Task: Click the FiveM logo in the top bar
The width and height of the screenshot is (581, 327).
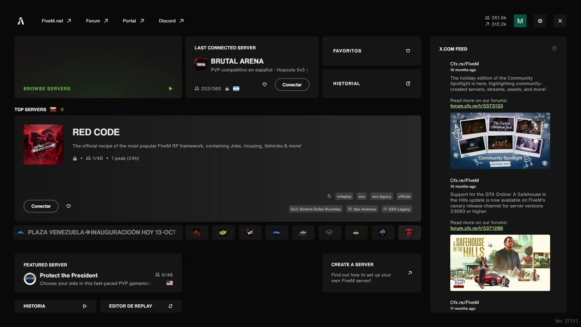Action: 21,21
